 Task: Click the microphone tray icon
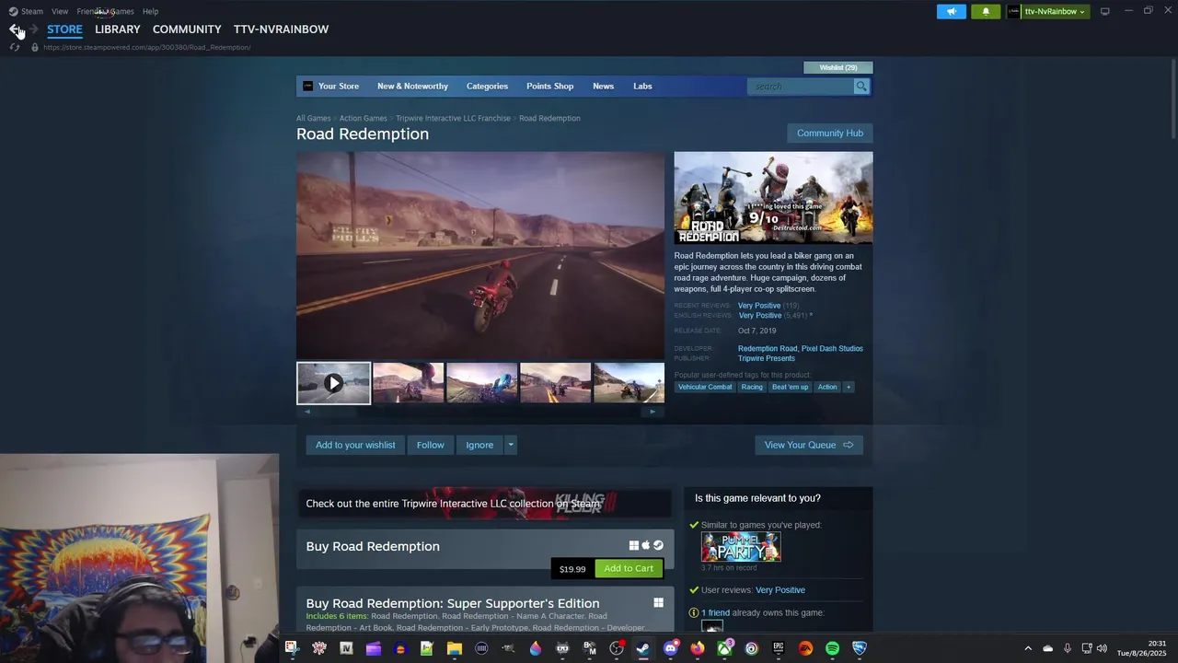1068,648
